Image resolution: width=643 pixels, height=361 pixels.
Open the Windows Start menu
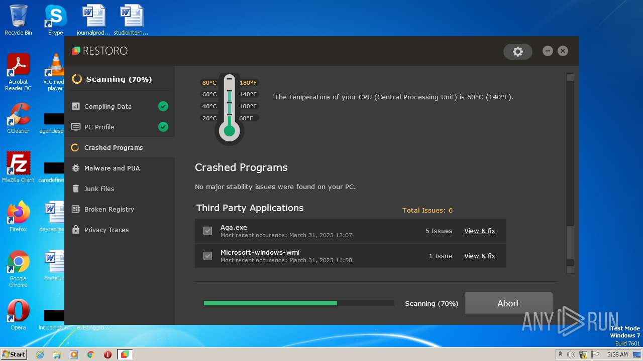point(14,354)
